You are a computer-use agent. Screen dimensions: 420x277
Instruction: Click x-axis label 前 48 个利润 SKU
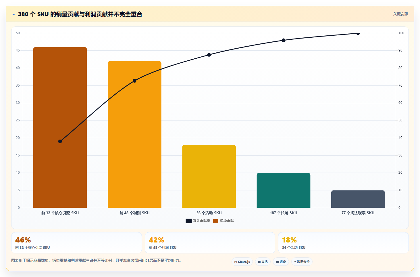[134, 213]
